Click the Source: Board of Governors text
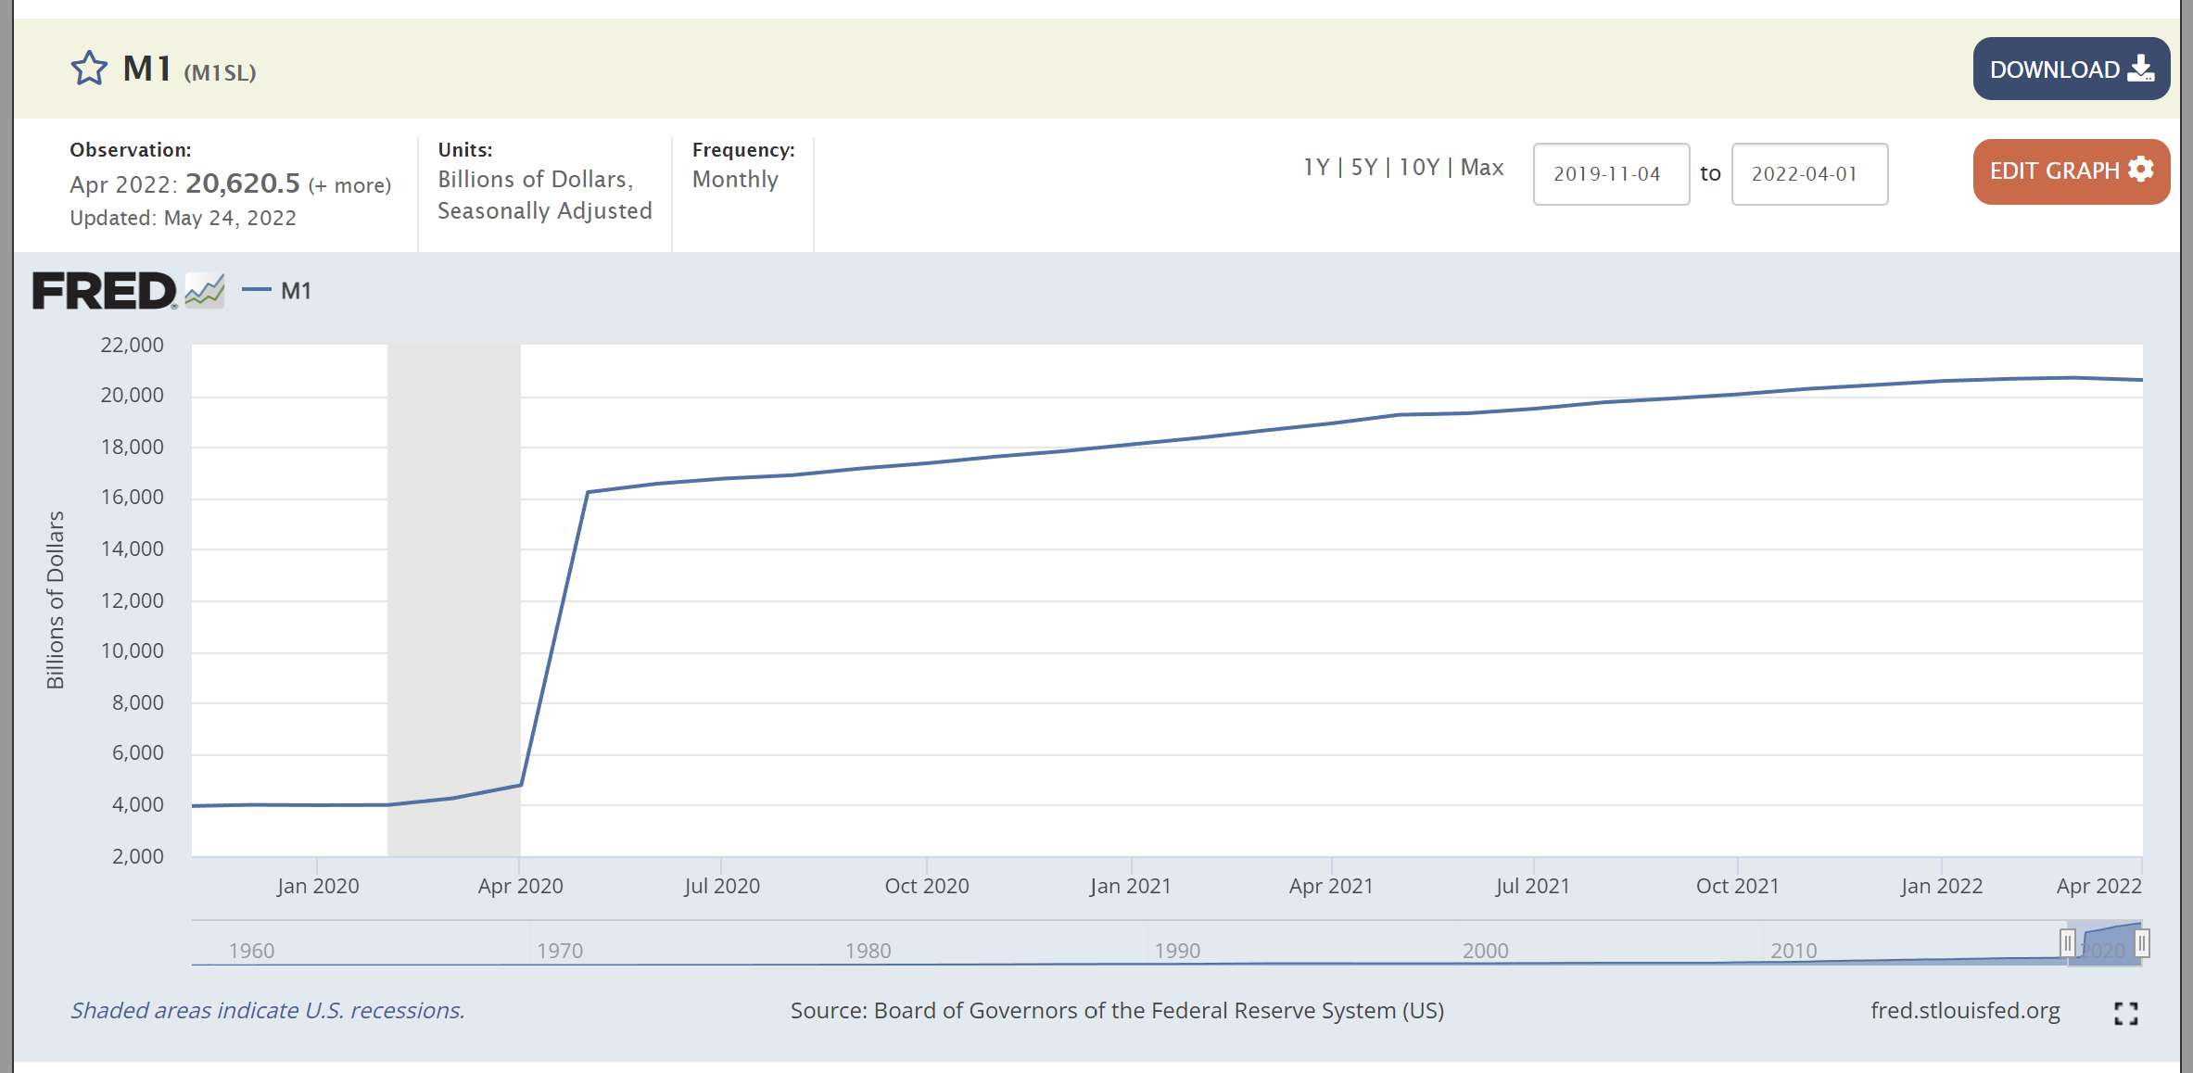This screenshot has height=1073, width=2193. [x=1117, y=1011]
